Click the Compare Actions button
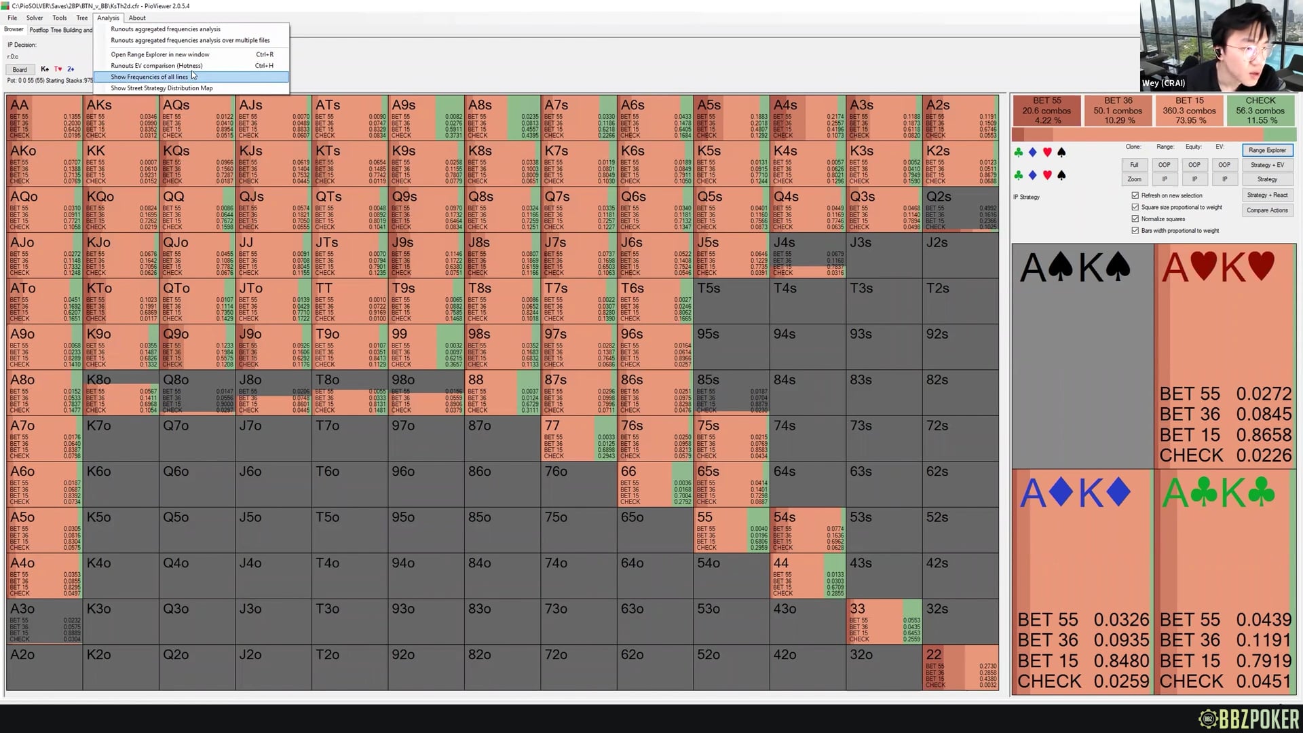Viewport: 1303px width, 733px height. click(1266, 210)
